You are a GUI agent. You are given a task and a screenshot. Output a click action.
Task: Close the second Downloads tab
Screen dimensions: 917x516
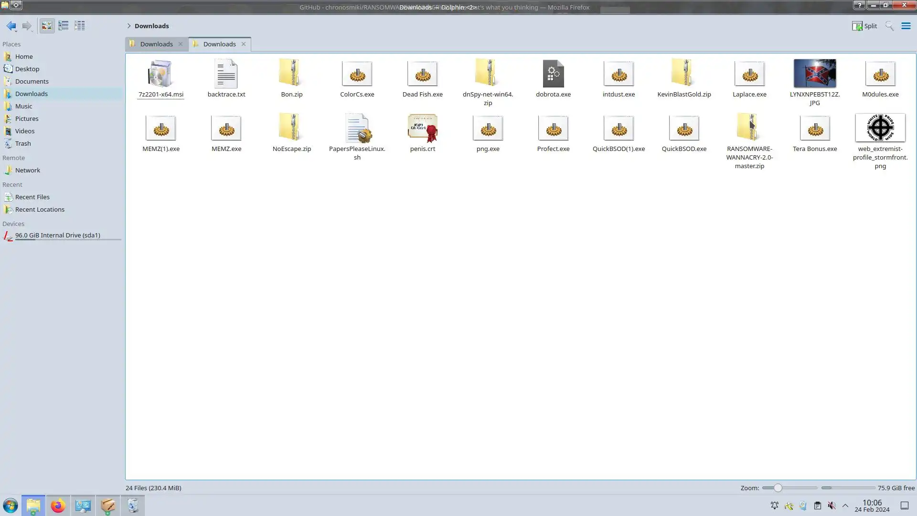(x=244, y=44)
